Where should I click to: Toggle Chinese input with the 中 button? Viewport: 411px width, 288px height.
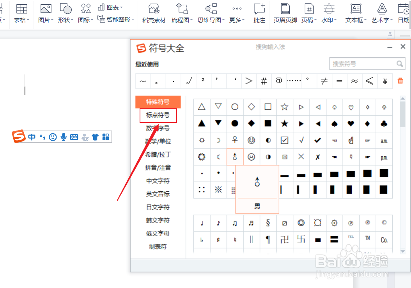32,137
